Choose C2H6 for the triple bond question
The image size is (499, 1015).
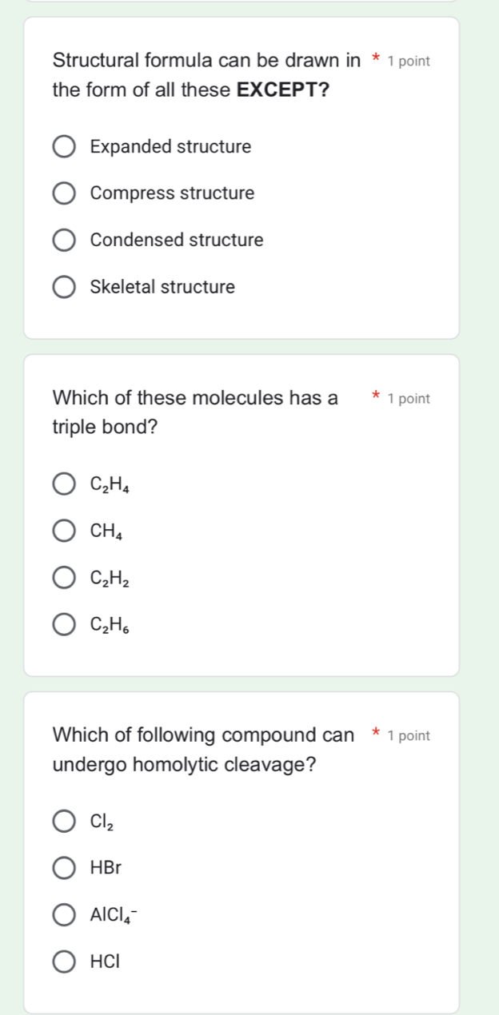click(x=63, y=623)
